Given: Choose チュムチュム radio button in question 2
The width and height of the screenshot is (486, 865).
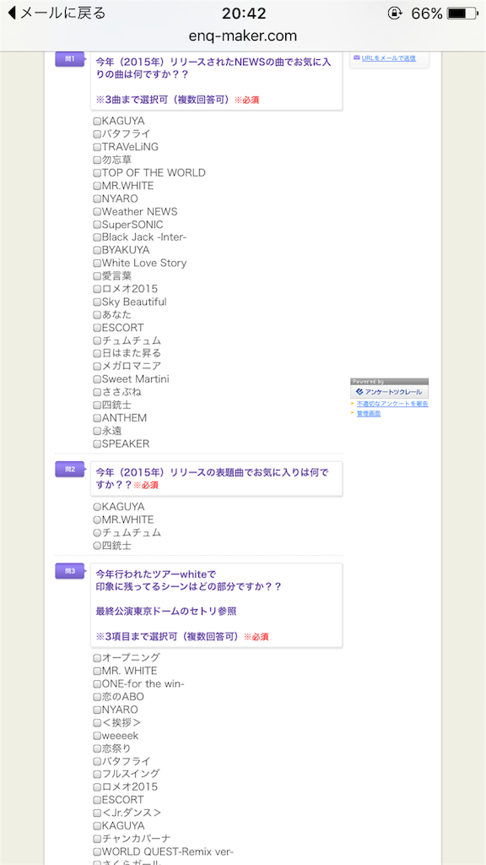Looking at the screenshot, I should pyautogui.click(x=97, y=533).
